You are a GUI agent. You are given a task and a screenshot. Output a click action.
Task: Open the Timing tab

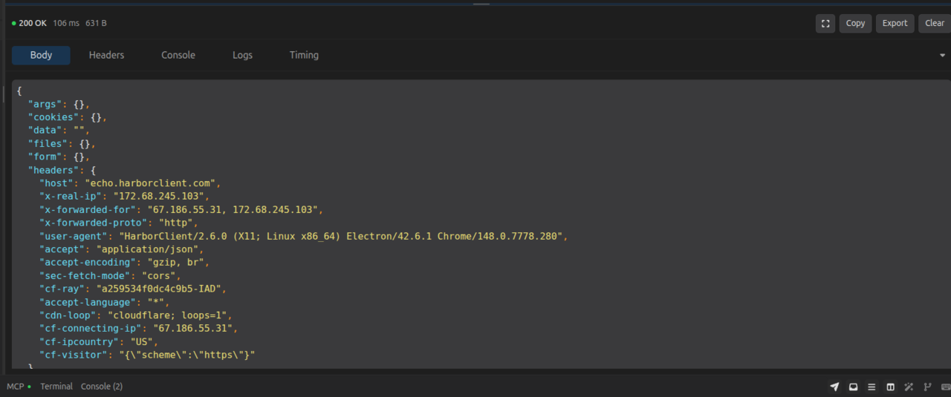pos(304,55)
